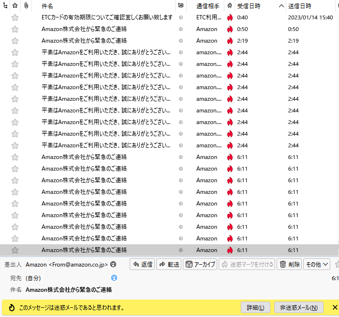Image resolution: width=339 pixels, height=317 pixels.
Task: Click the thread column header icon
Action: coord(5,6)
